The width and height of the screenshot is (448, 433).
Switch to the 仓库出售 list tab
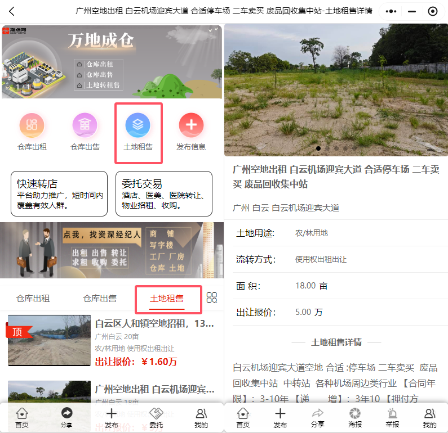click(100, 299)
